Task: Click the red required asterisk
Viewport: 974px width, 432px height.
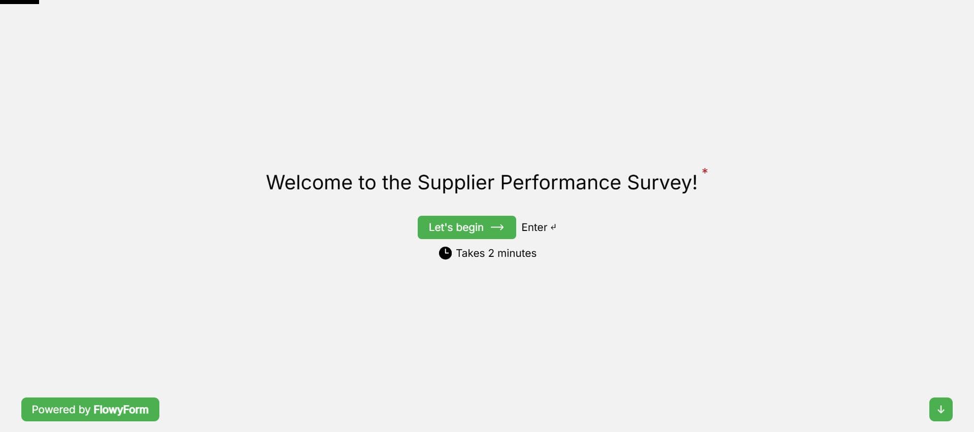Action: [x=704, y=172]
